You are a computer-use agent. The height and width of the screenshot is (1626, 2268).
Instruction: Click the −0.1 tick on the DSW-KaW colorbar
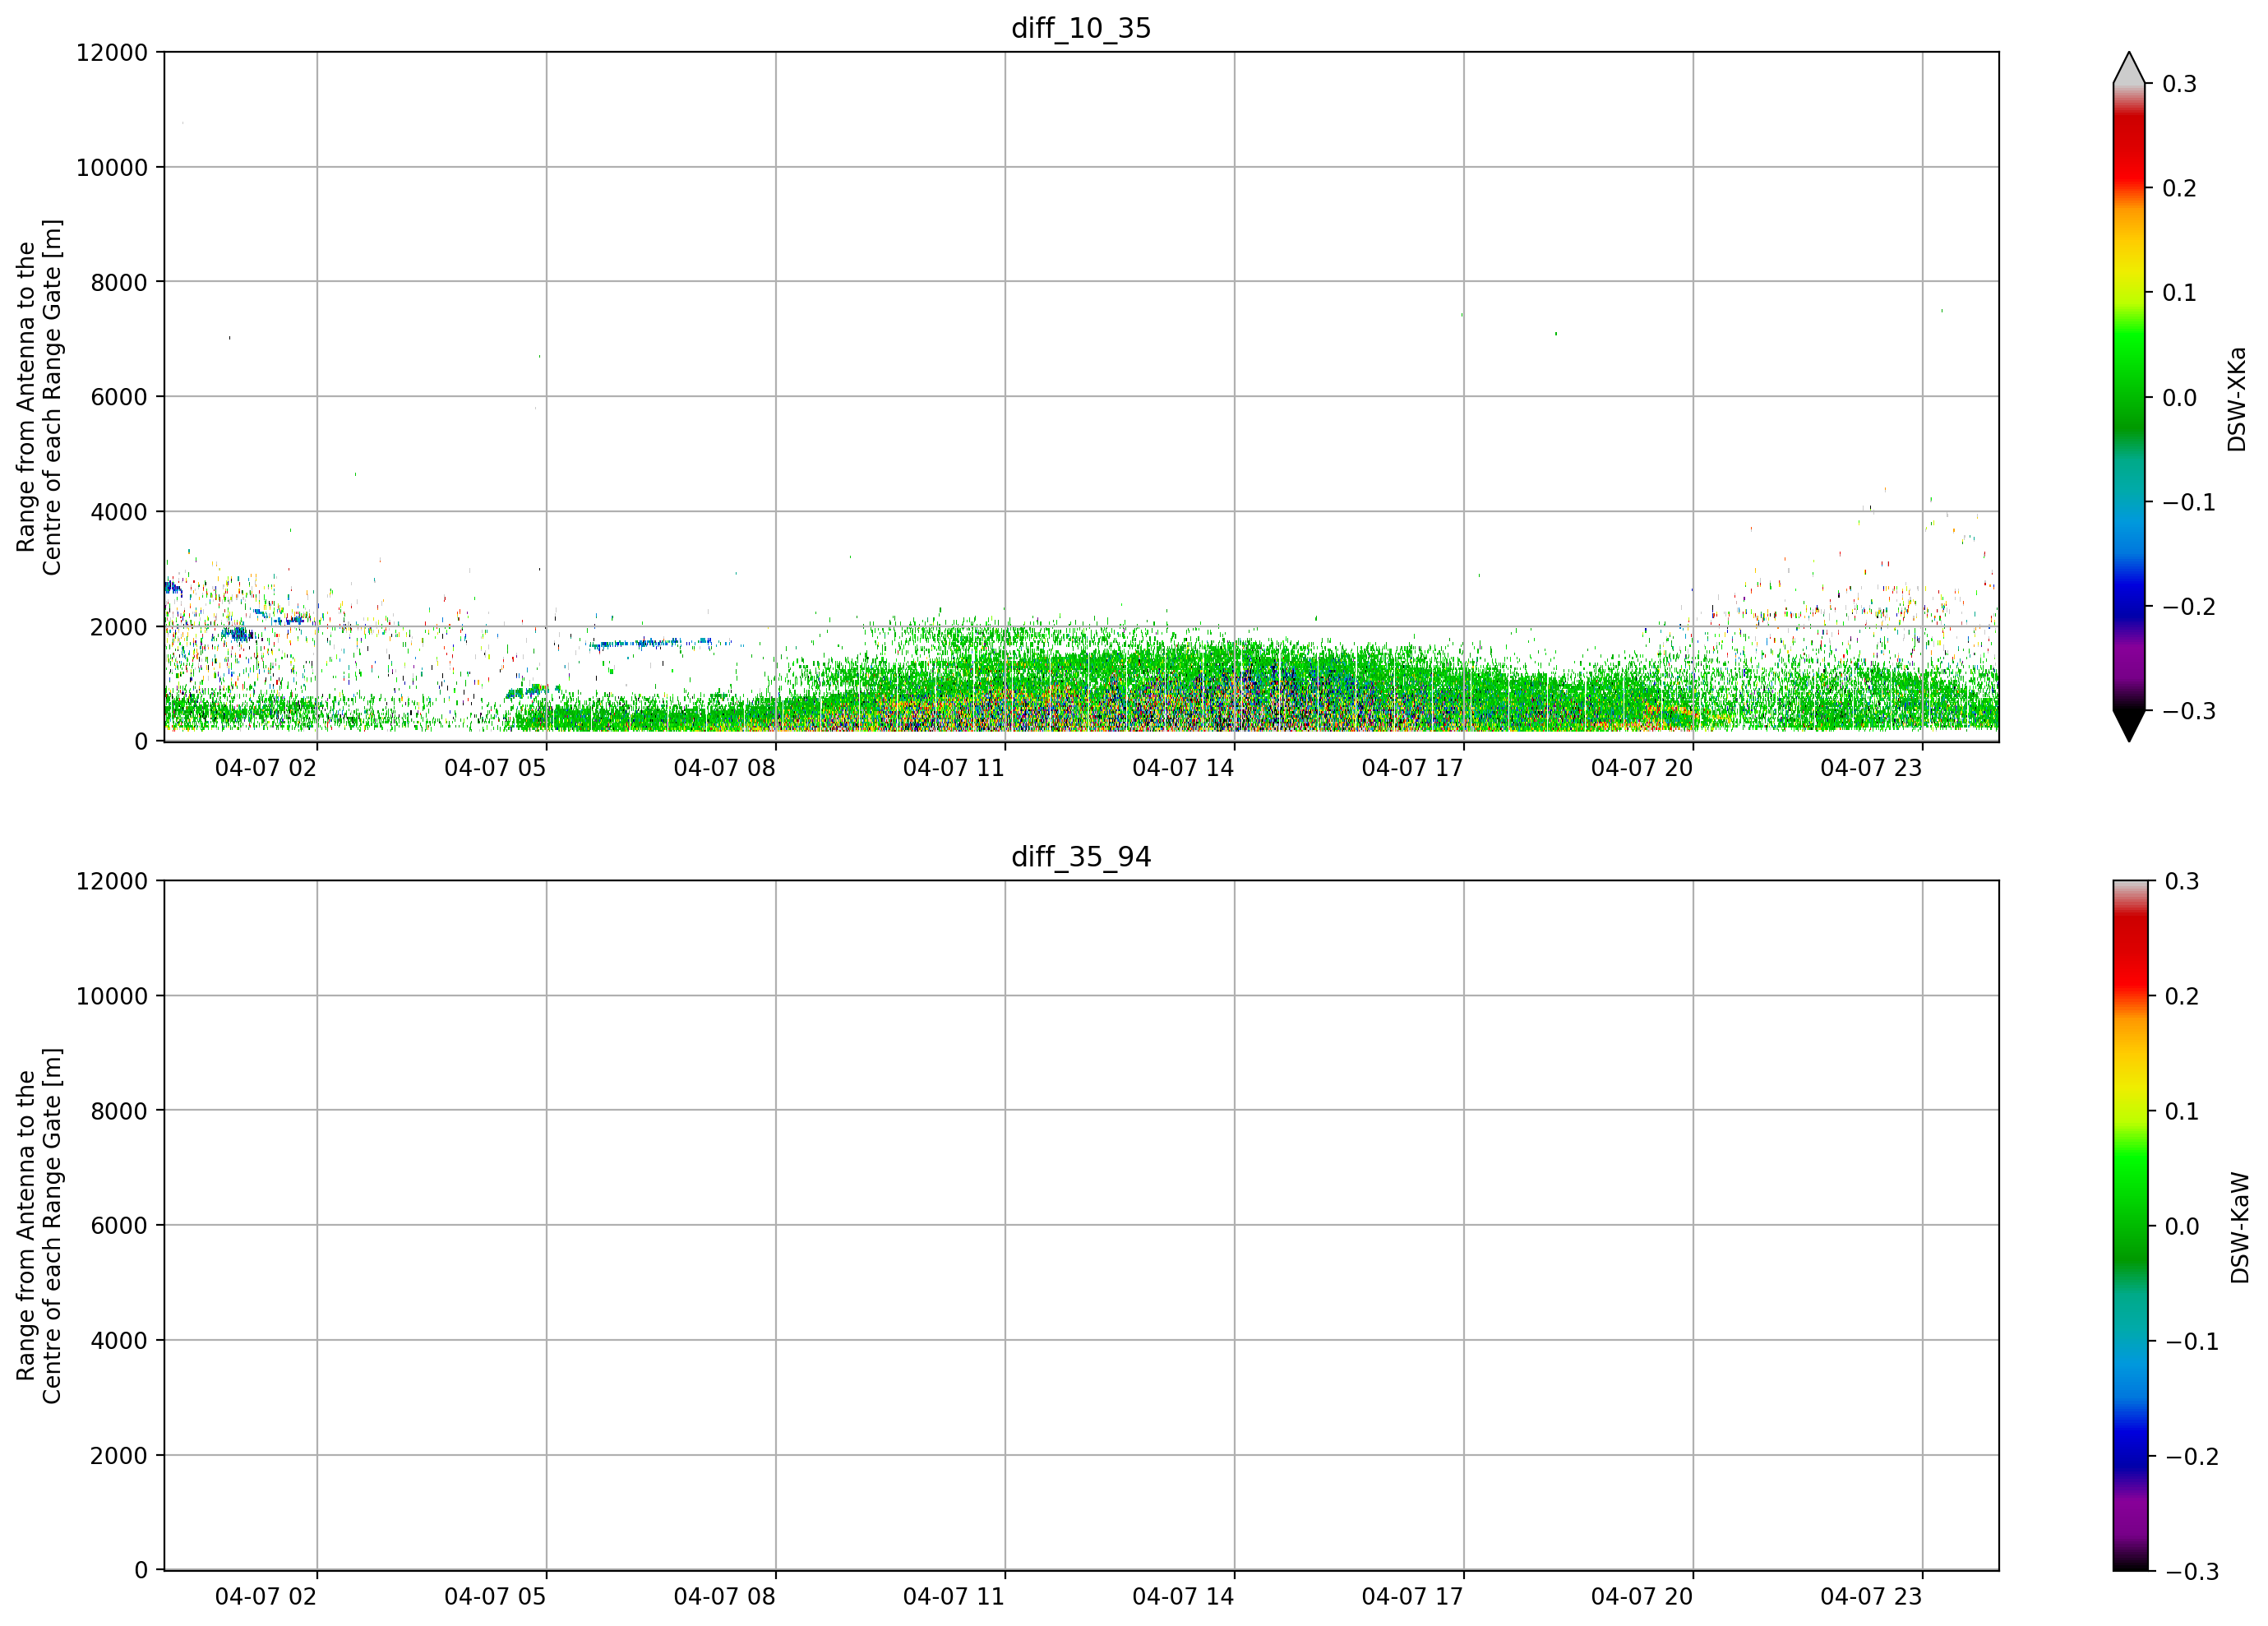coord(2191,1342)
